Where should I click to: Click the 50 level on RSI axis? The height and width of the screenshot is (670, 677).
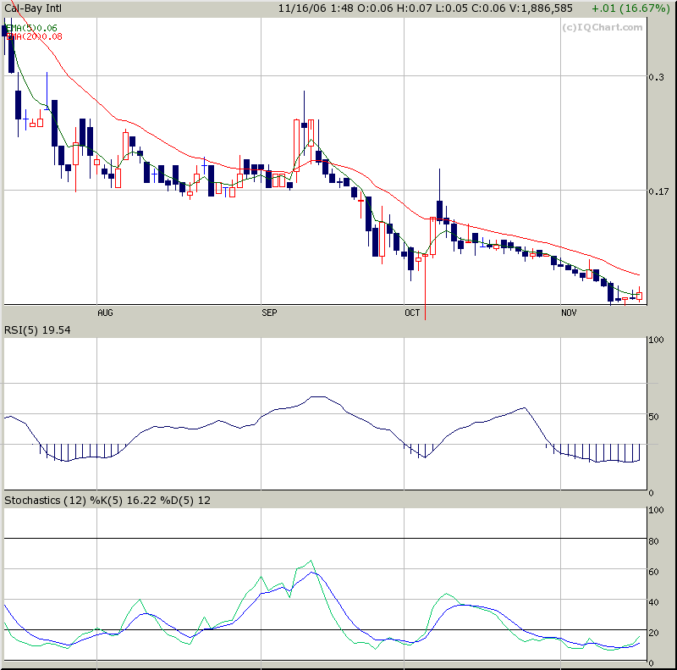654,417
